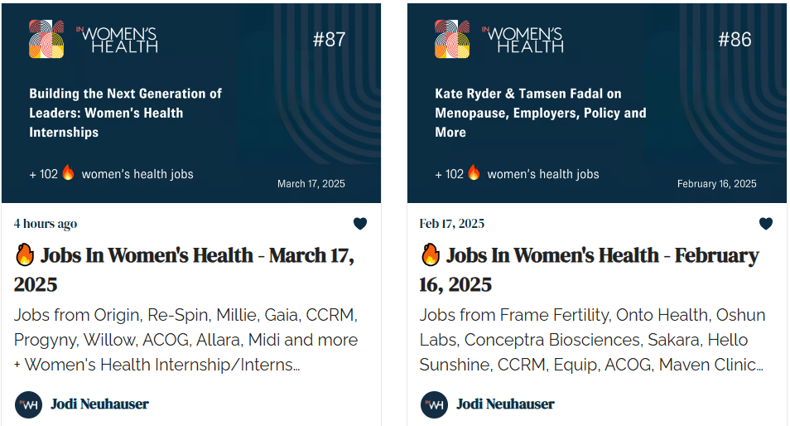Click the fire emoji beside March 17 title
Viewport: 790px width, 426px height.
24,254
